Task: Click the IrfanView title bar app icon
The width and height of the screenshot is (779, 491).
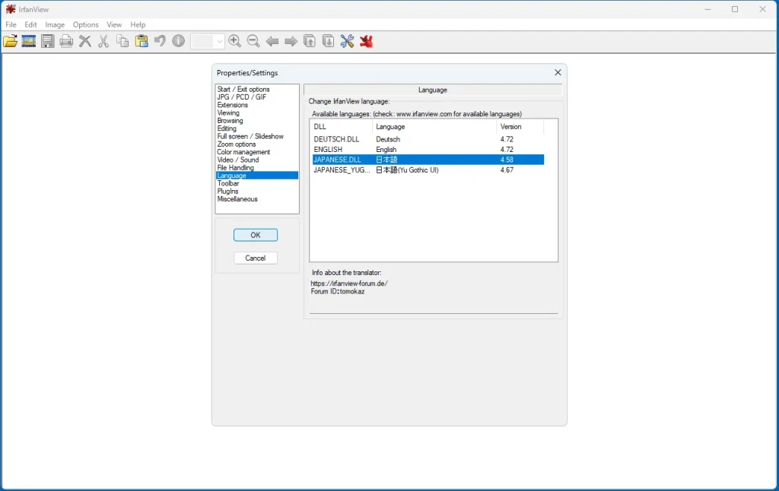Action: [11, 9]
